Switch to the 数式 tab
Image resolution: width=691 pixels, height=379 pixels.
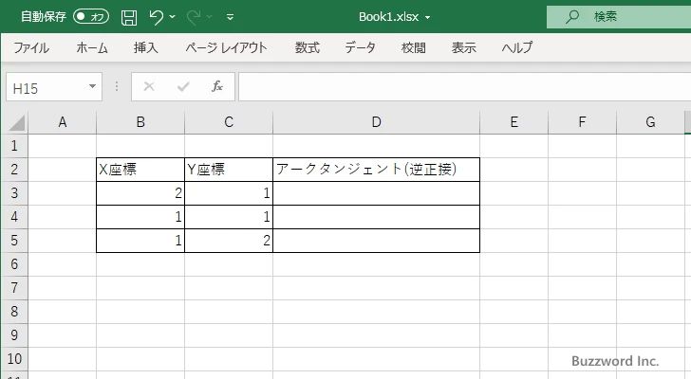308,47
